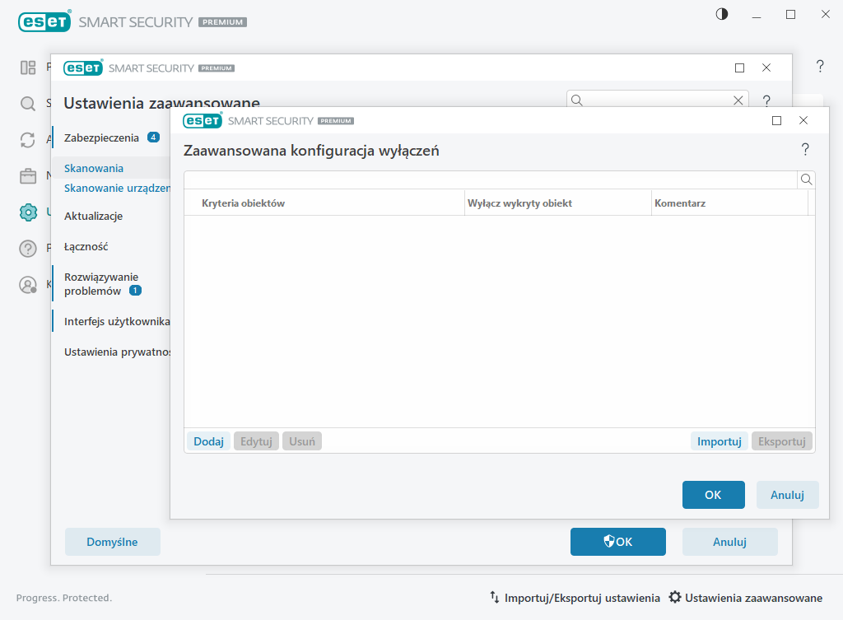
Task: Open the Łączność settings section
Action: [x=86, y=246]
